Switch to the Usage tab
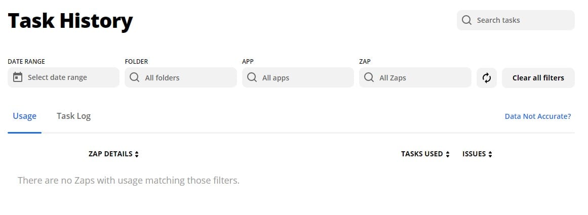The image size is (588, 215). tap(24, 116)
